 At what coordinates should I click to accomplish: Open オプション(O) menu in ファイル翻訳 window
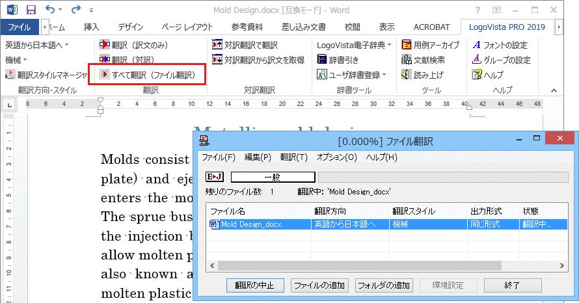tap(337, 157)
